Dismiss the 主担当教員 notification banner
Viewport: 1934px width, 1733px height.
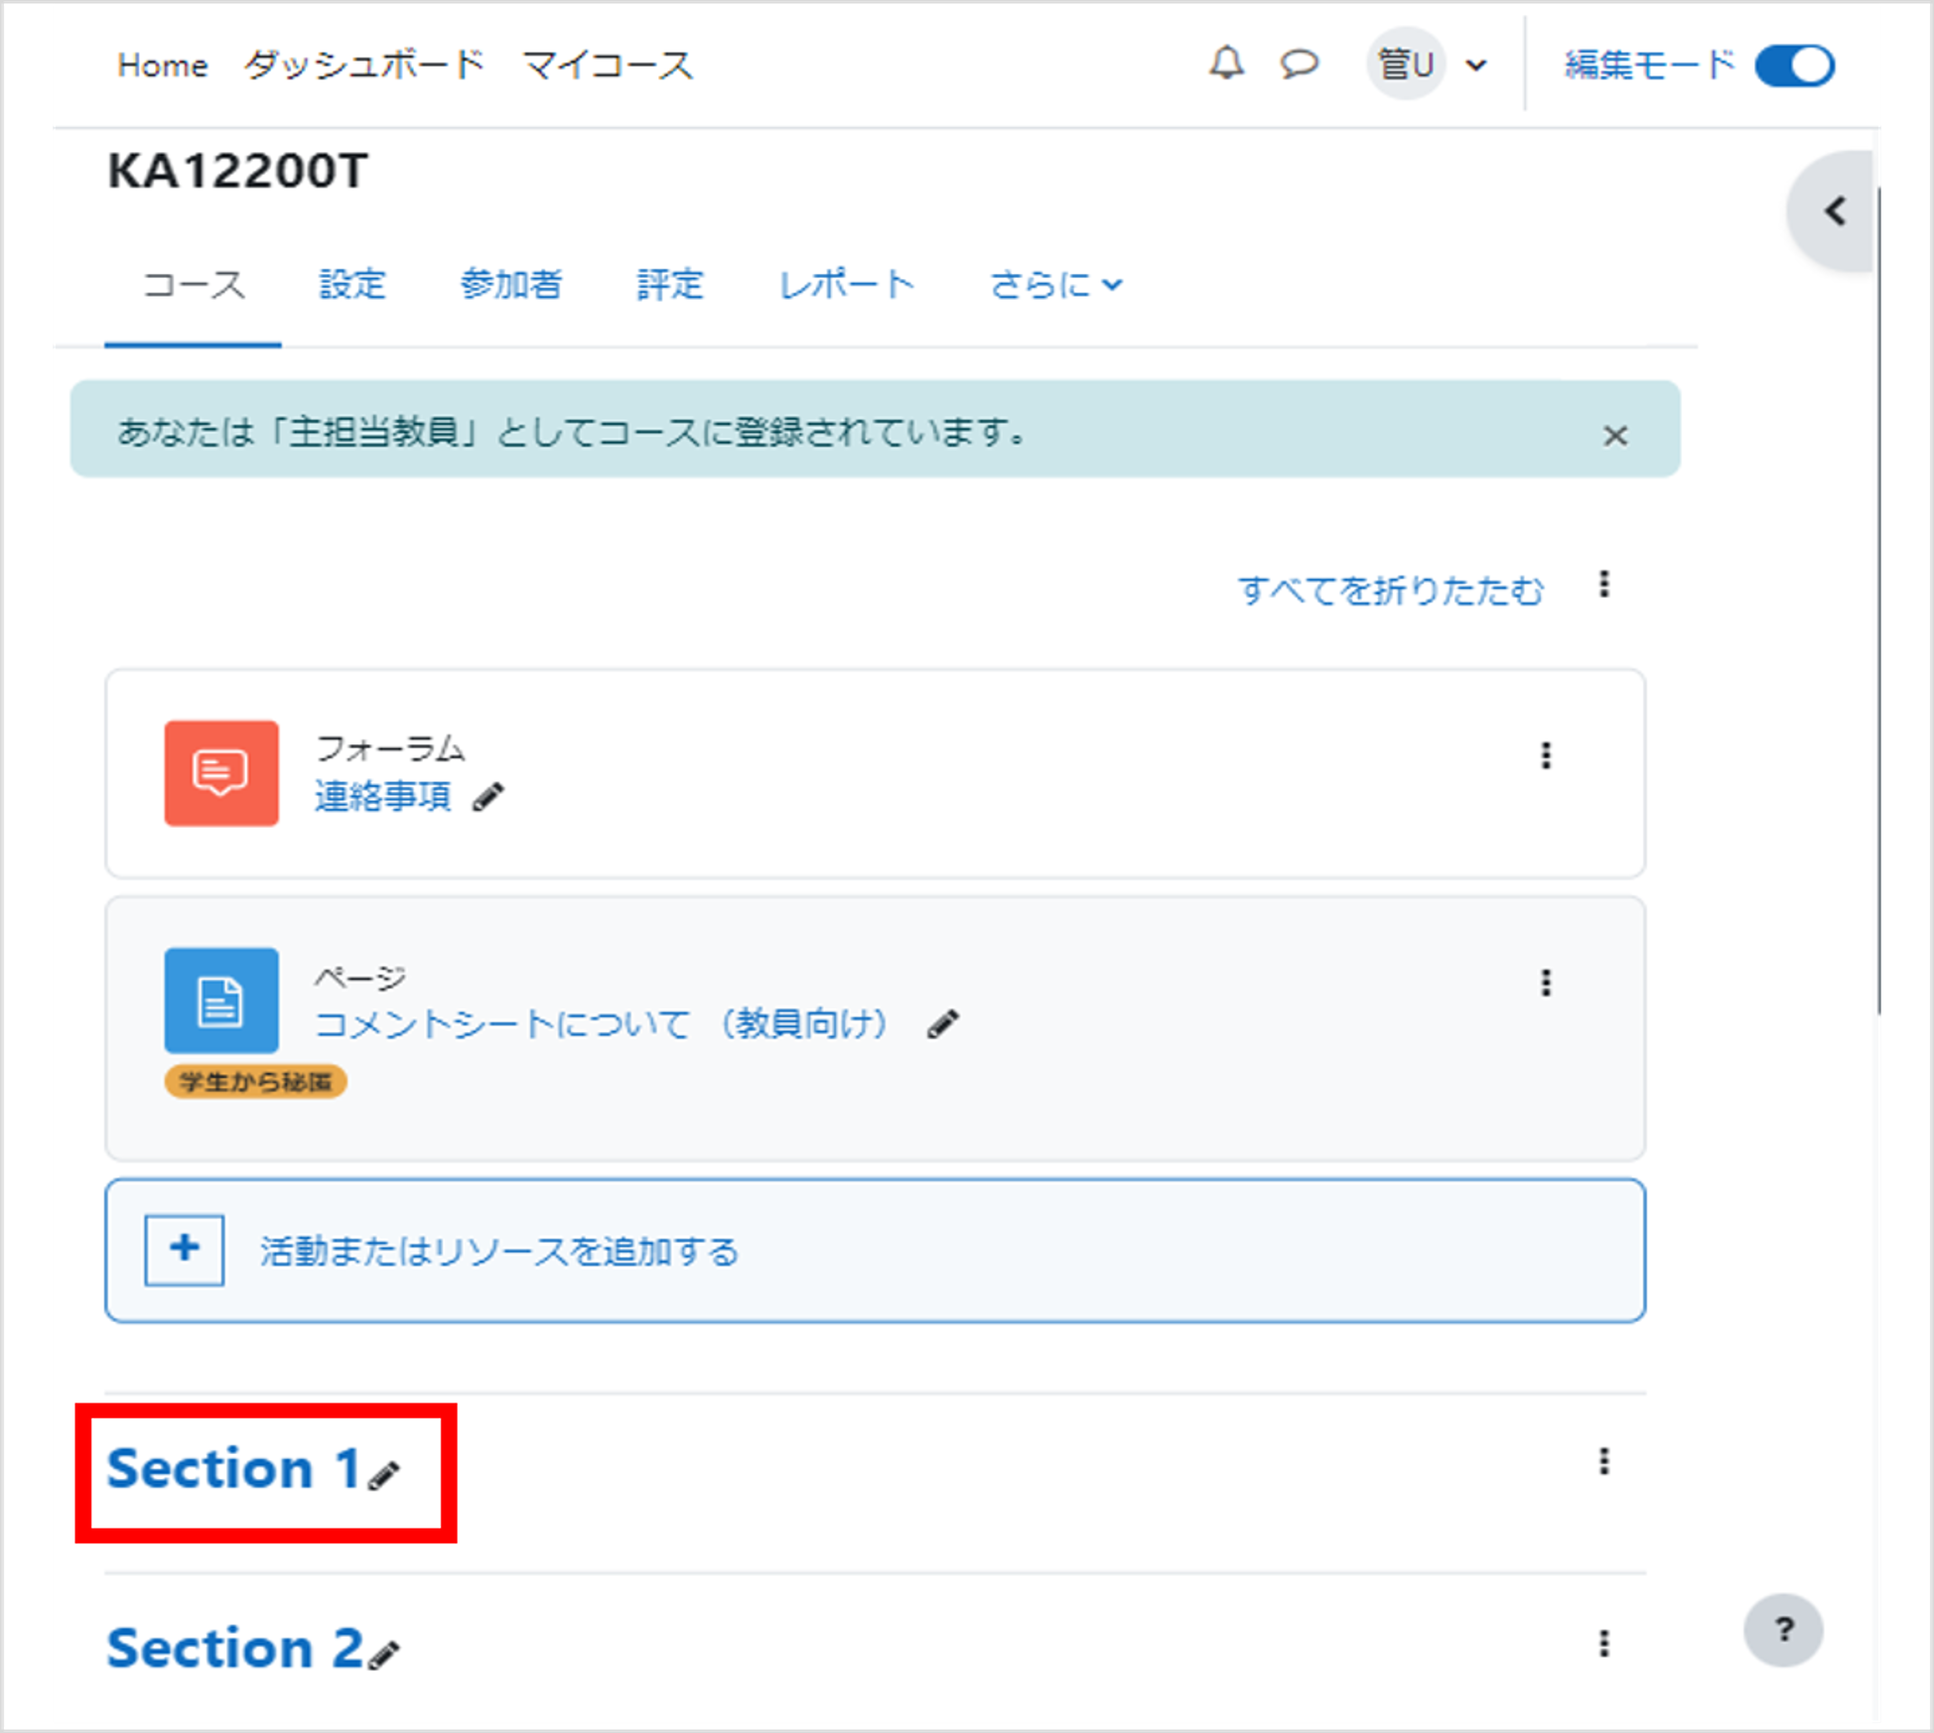click(1615, 435)
